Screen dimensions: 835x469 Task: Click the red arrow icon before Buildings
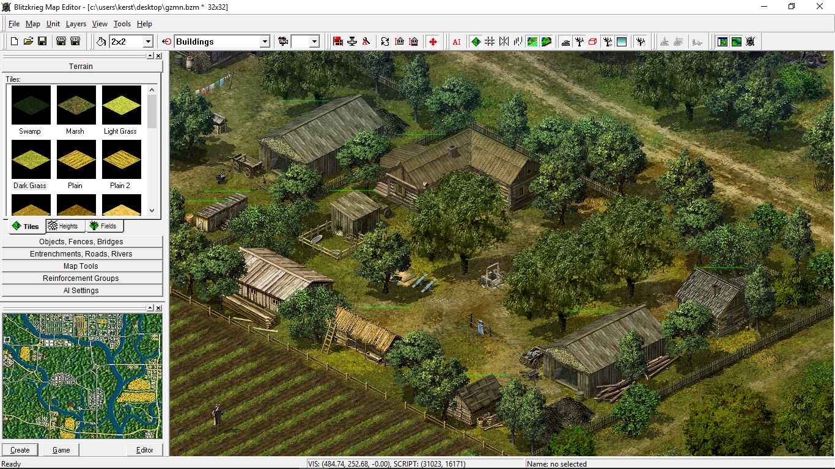[167, 42]
